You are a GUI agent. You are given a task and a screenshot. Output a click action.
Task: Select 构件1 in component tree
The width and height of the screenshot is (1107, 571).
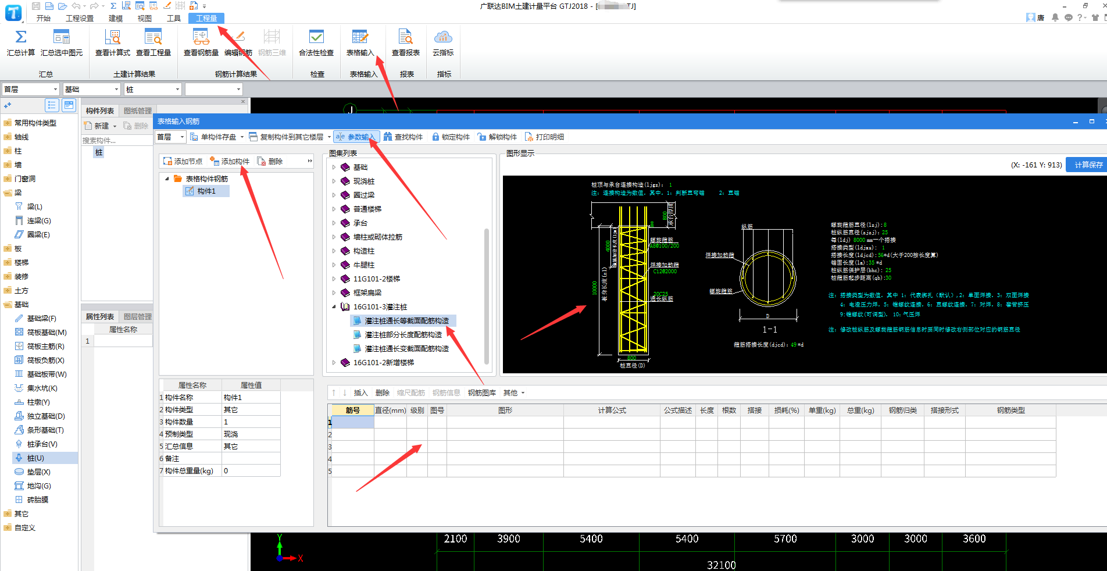(x=206, y=191)
